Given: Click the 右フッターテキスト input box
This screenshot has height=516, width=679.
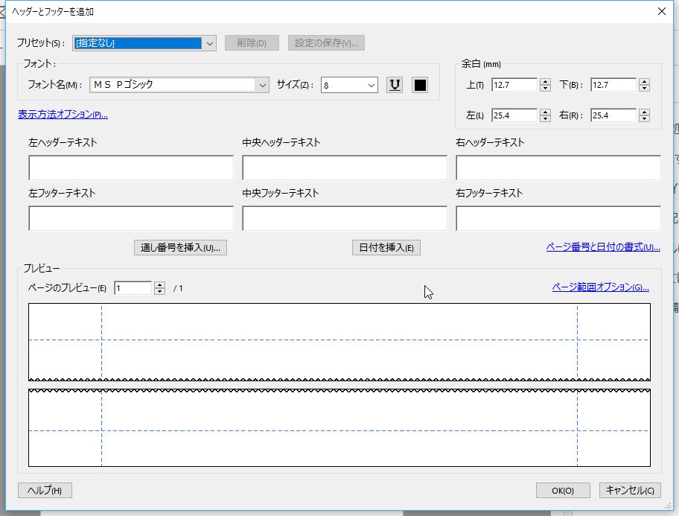Looking at the screenshot, I should (558, 218).
